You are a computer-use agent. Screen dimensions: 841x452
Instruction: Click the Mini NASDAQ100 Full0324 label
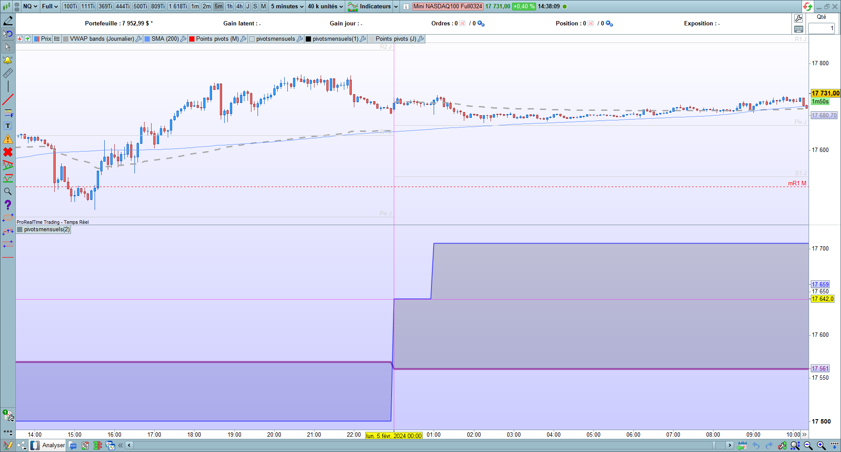click(x=448, y=7)
